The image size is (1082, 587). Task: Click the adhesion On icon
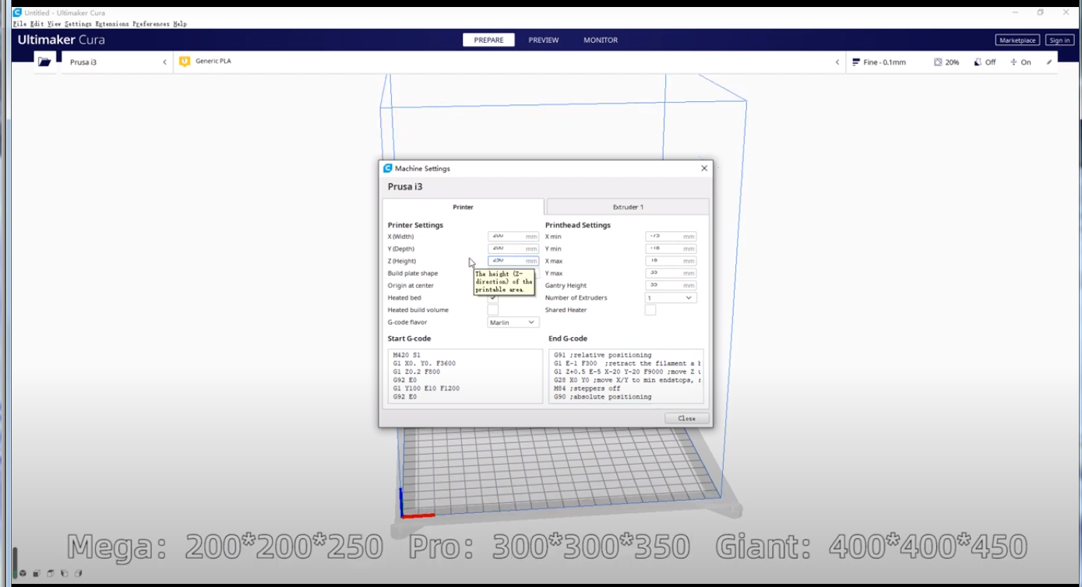click(x=1013, y=62)
